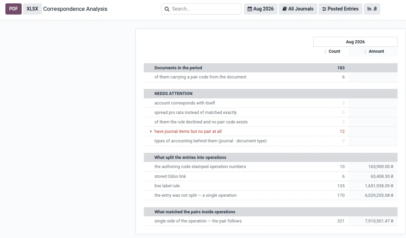Screen dimensions: 406x238
Task: Select "single side of the operation" row
Action: pos(271,221)
